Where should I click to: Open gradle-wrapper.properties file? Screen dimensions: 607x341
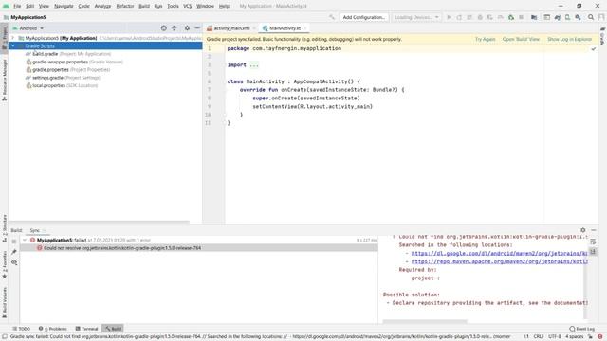pos(74,62)
